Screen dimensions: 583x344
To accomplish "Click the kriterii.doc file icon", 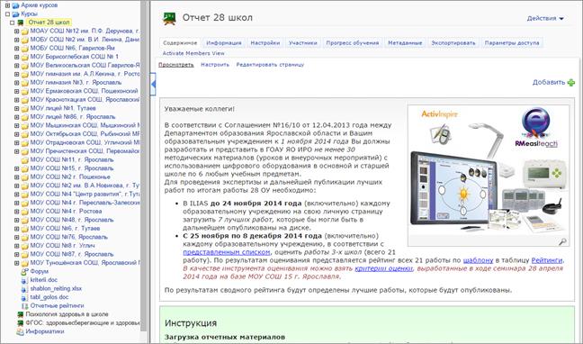I will (24, 280).
